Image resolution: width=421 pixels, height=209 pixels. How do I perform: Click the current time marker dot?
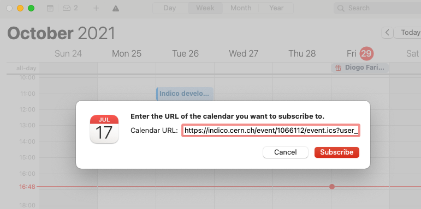(x=332, y=187)
